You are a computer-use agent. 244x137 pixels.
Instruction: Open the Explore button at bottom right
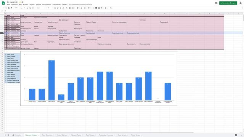[236, 135]
